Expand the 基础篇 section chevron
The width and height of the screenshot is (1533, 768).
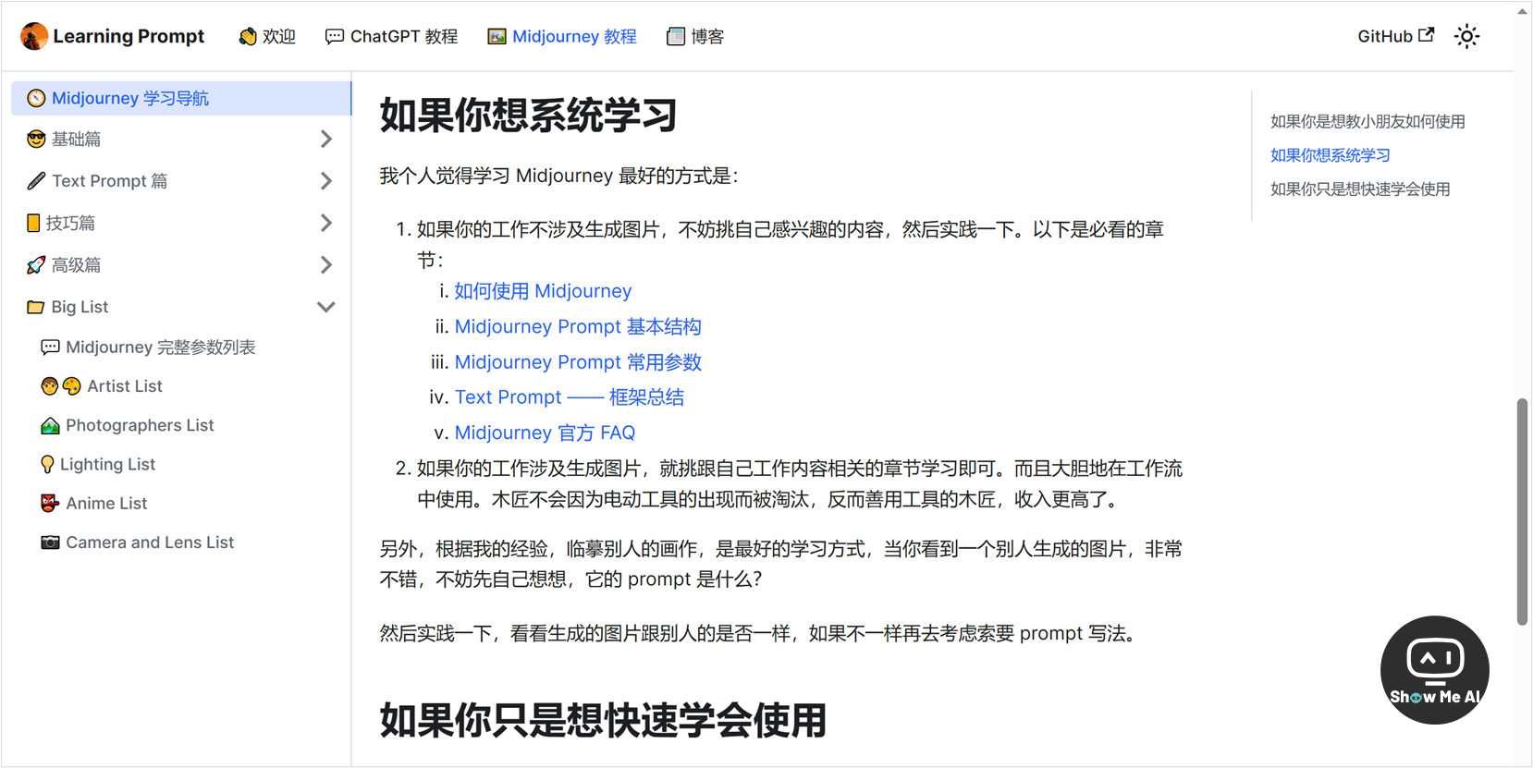(x=325, y=139)
